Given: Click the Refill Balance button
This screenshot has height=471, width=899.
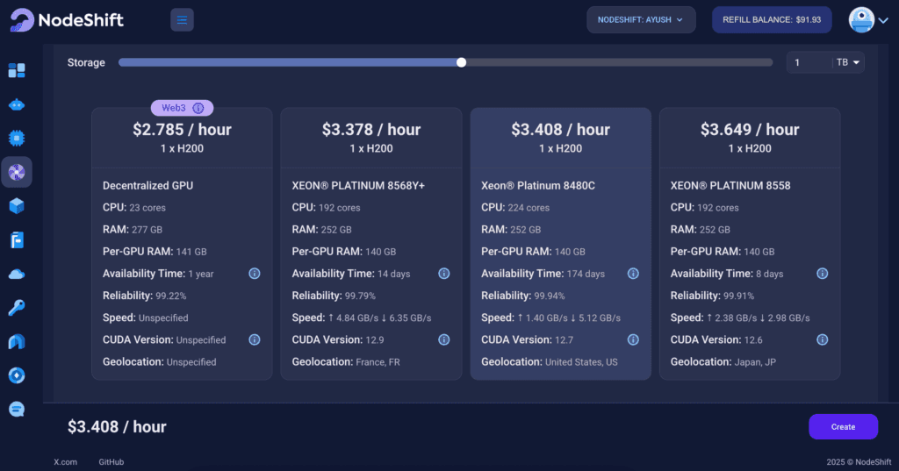Looking at the screenshot, I should point(771,19).
